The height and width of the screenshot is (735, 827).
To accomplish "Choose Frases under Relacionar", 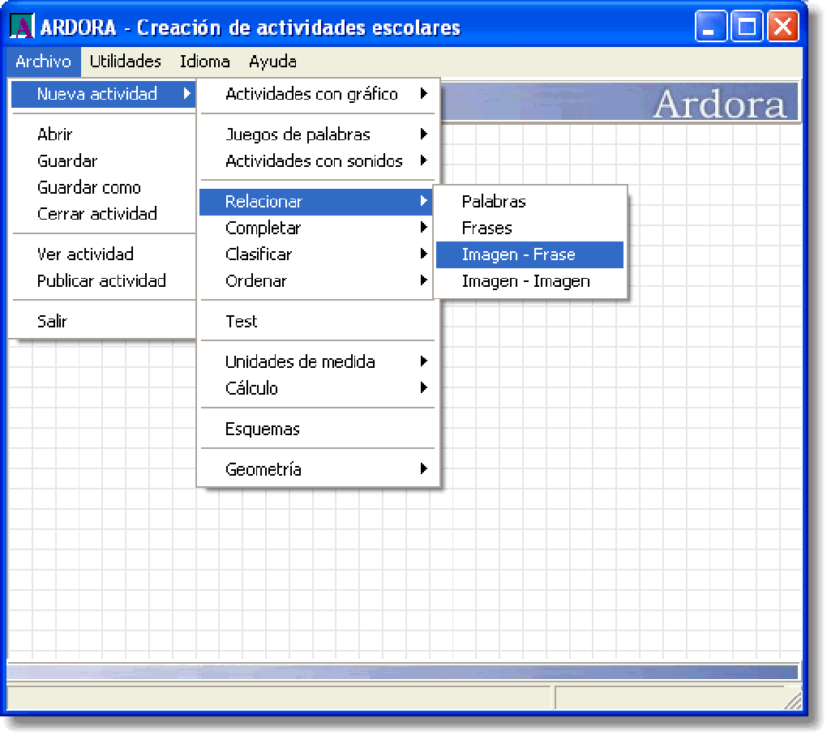I will [x=529, y=228].
